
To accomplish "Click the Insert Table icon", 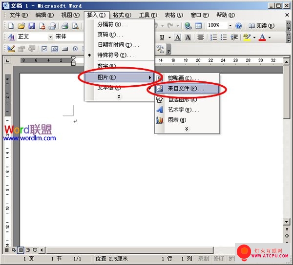I will (x=198, y=26).
